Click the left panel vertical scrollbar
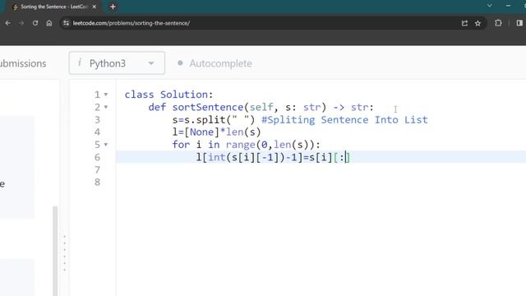526x296 pixels. point(55,251)
